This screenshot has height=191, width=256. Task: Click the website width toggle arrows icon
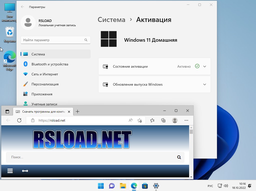[25, 171]
